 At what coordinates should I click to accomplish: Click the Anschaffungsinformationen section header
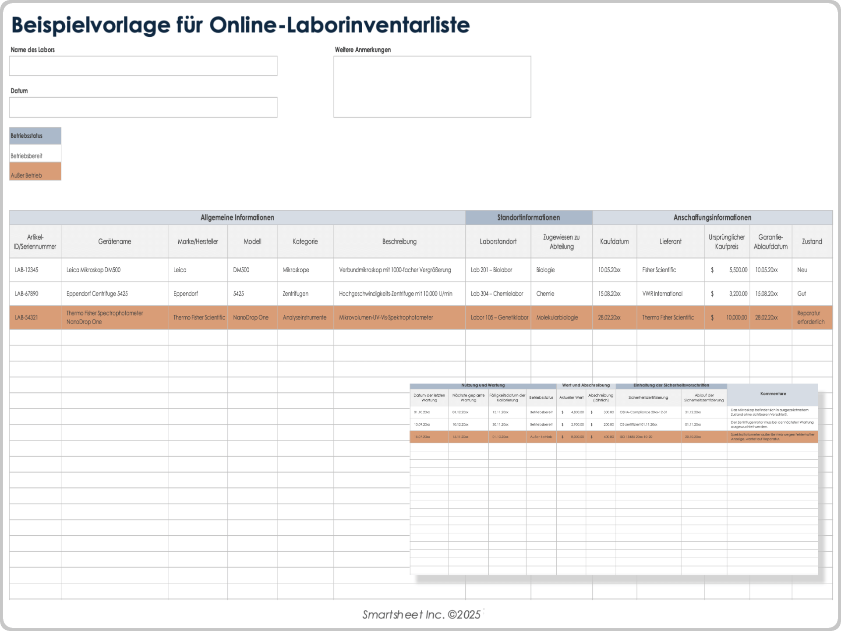712,217
